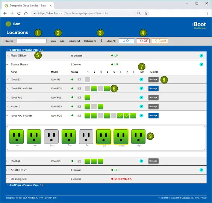Viewport: 212px width, 203px height.
Task: Click Collapse All
Action: coord(90,41)
